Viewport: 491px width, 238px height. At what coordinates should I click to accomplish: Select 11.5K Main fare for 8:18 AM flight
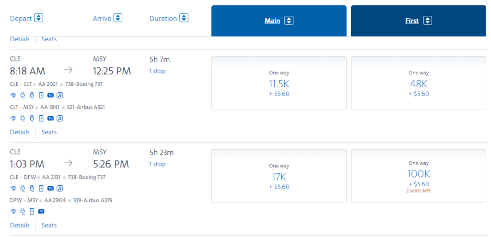pos(279,83)
